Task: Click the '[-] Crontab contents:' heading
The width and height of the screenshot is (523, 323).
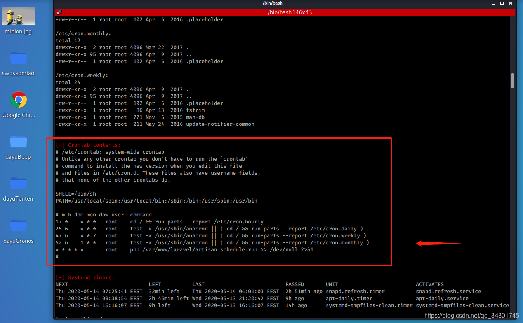Action: point(88,145)
